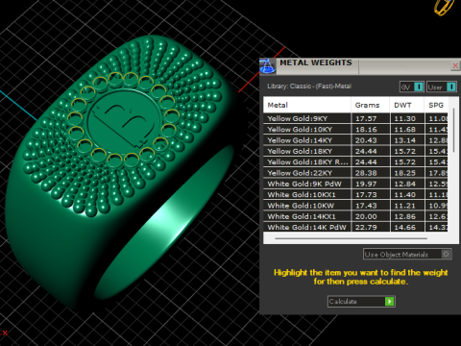Viewport: 461px width, 346px height.
Task: Toggle the Use Object Materials option
Action: 447,255
